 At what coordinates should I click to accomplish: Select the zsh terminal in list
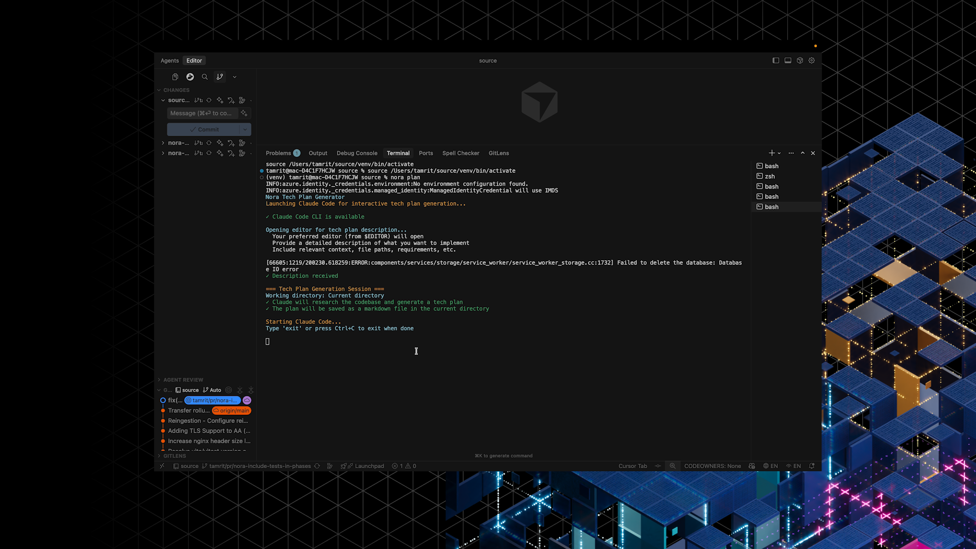click(785, 176)
